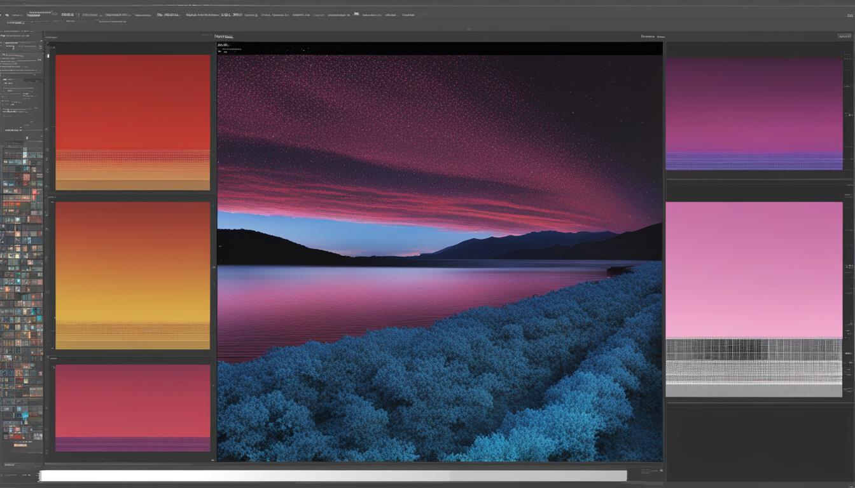Select the pink gradient preview on the right
855x488 pixels.
pyautogui.click(x=754, y=269)
